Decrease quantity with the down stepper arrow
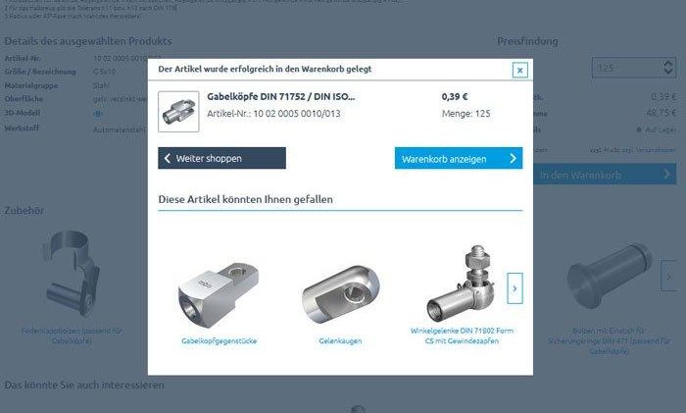 click(668, 72)
